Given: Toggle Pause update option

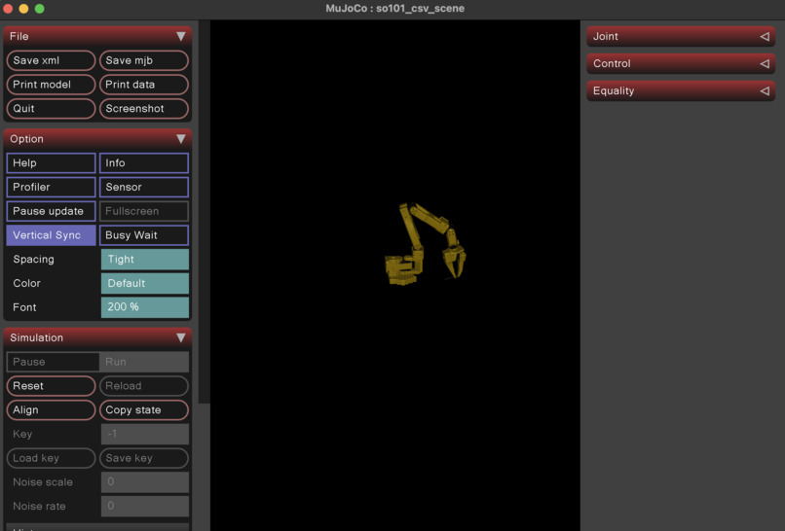Looking at the screenshot, I should click(51, 211).
